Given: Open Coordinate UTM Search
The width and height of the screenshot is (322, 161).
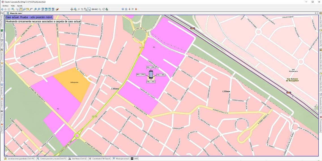Looking at the screenshot, I should pyautogui.click(x=100, y=159).
